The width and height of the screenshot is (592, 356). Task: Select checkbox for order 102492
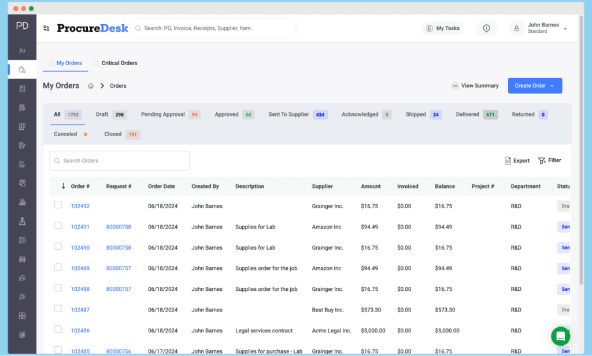point(58,205)
